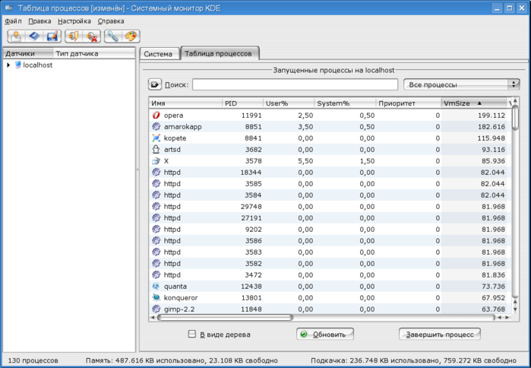Viewport: 531px width, 368px height.
Task: Click the clear search icon beside Поиск
Action: point(155,84)
